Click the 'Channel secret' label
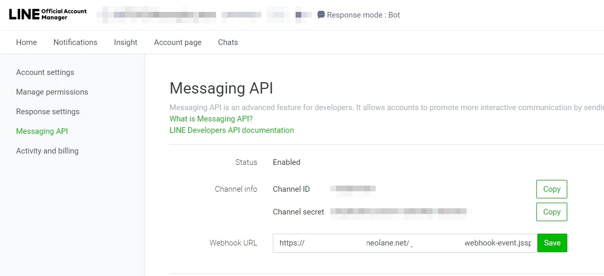Viewport: 604px width, 276px height. tap(299, 212)
